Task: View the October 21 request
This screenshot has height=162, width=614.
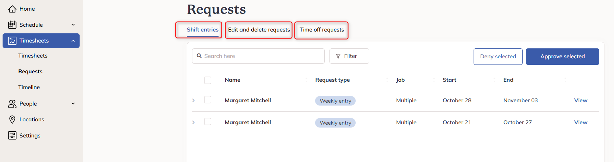Action: 580,122
